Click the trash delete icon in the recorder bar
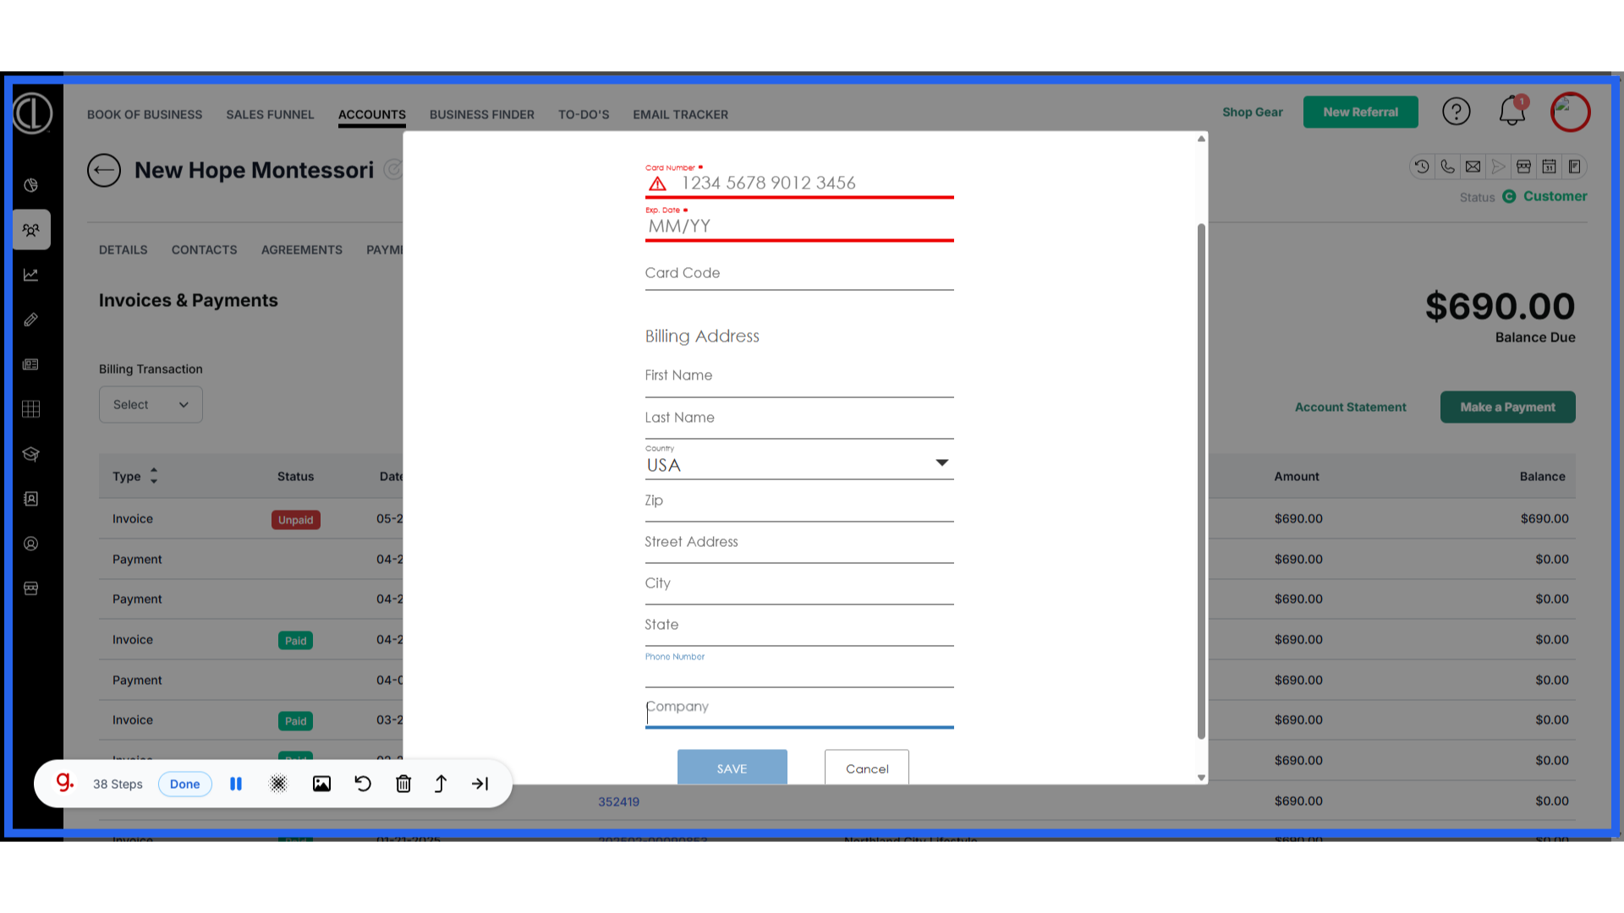Image resolution: width=1624 pixels, height=913 pixels. tap(403, 784)
